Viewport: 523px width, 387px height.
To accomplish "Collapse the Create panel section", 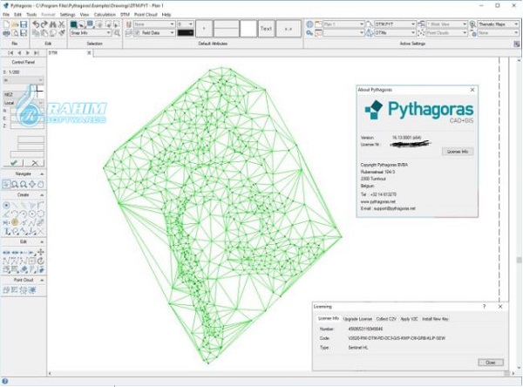I will click(x=42, y=195).
